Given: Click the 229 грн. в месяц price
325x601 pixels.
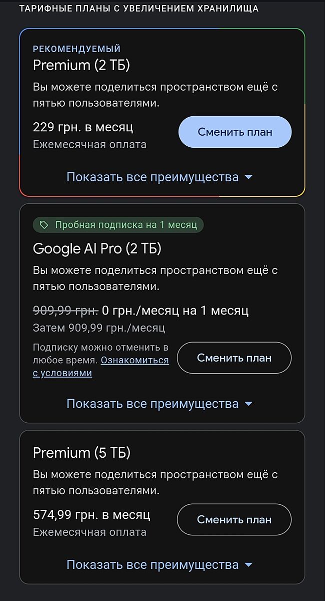Looking at the screenshot, I should pos(83,127).
